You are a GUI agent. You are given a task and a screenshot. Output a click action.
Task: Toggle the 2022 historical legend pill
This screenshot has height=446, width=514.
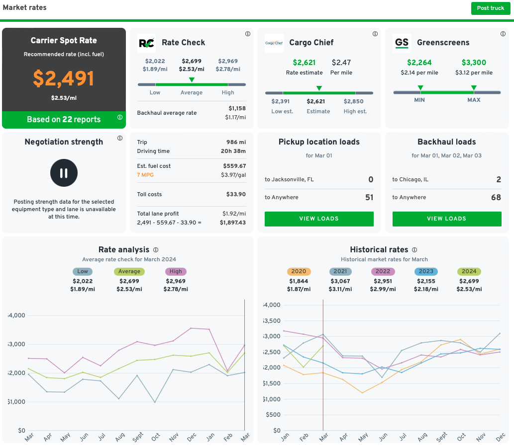tap(383, 271)
